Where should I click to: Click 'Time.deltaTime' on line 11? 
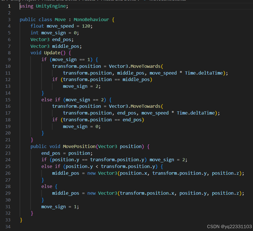pos(204,73)
